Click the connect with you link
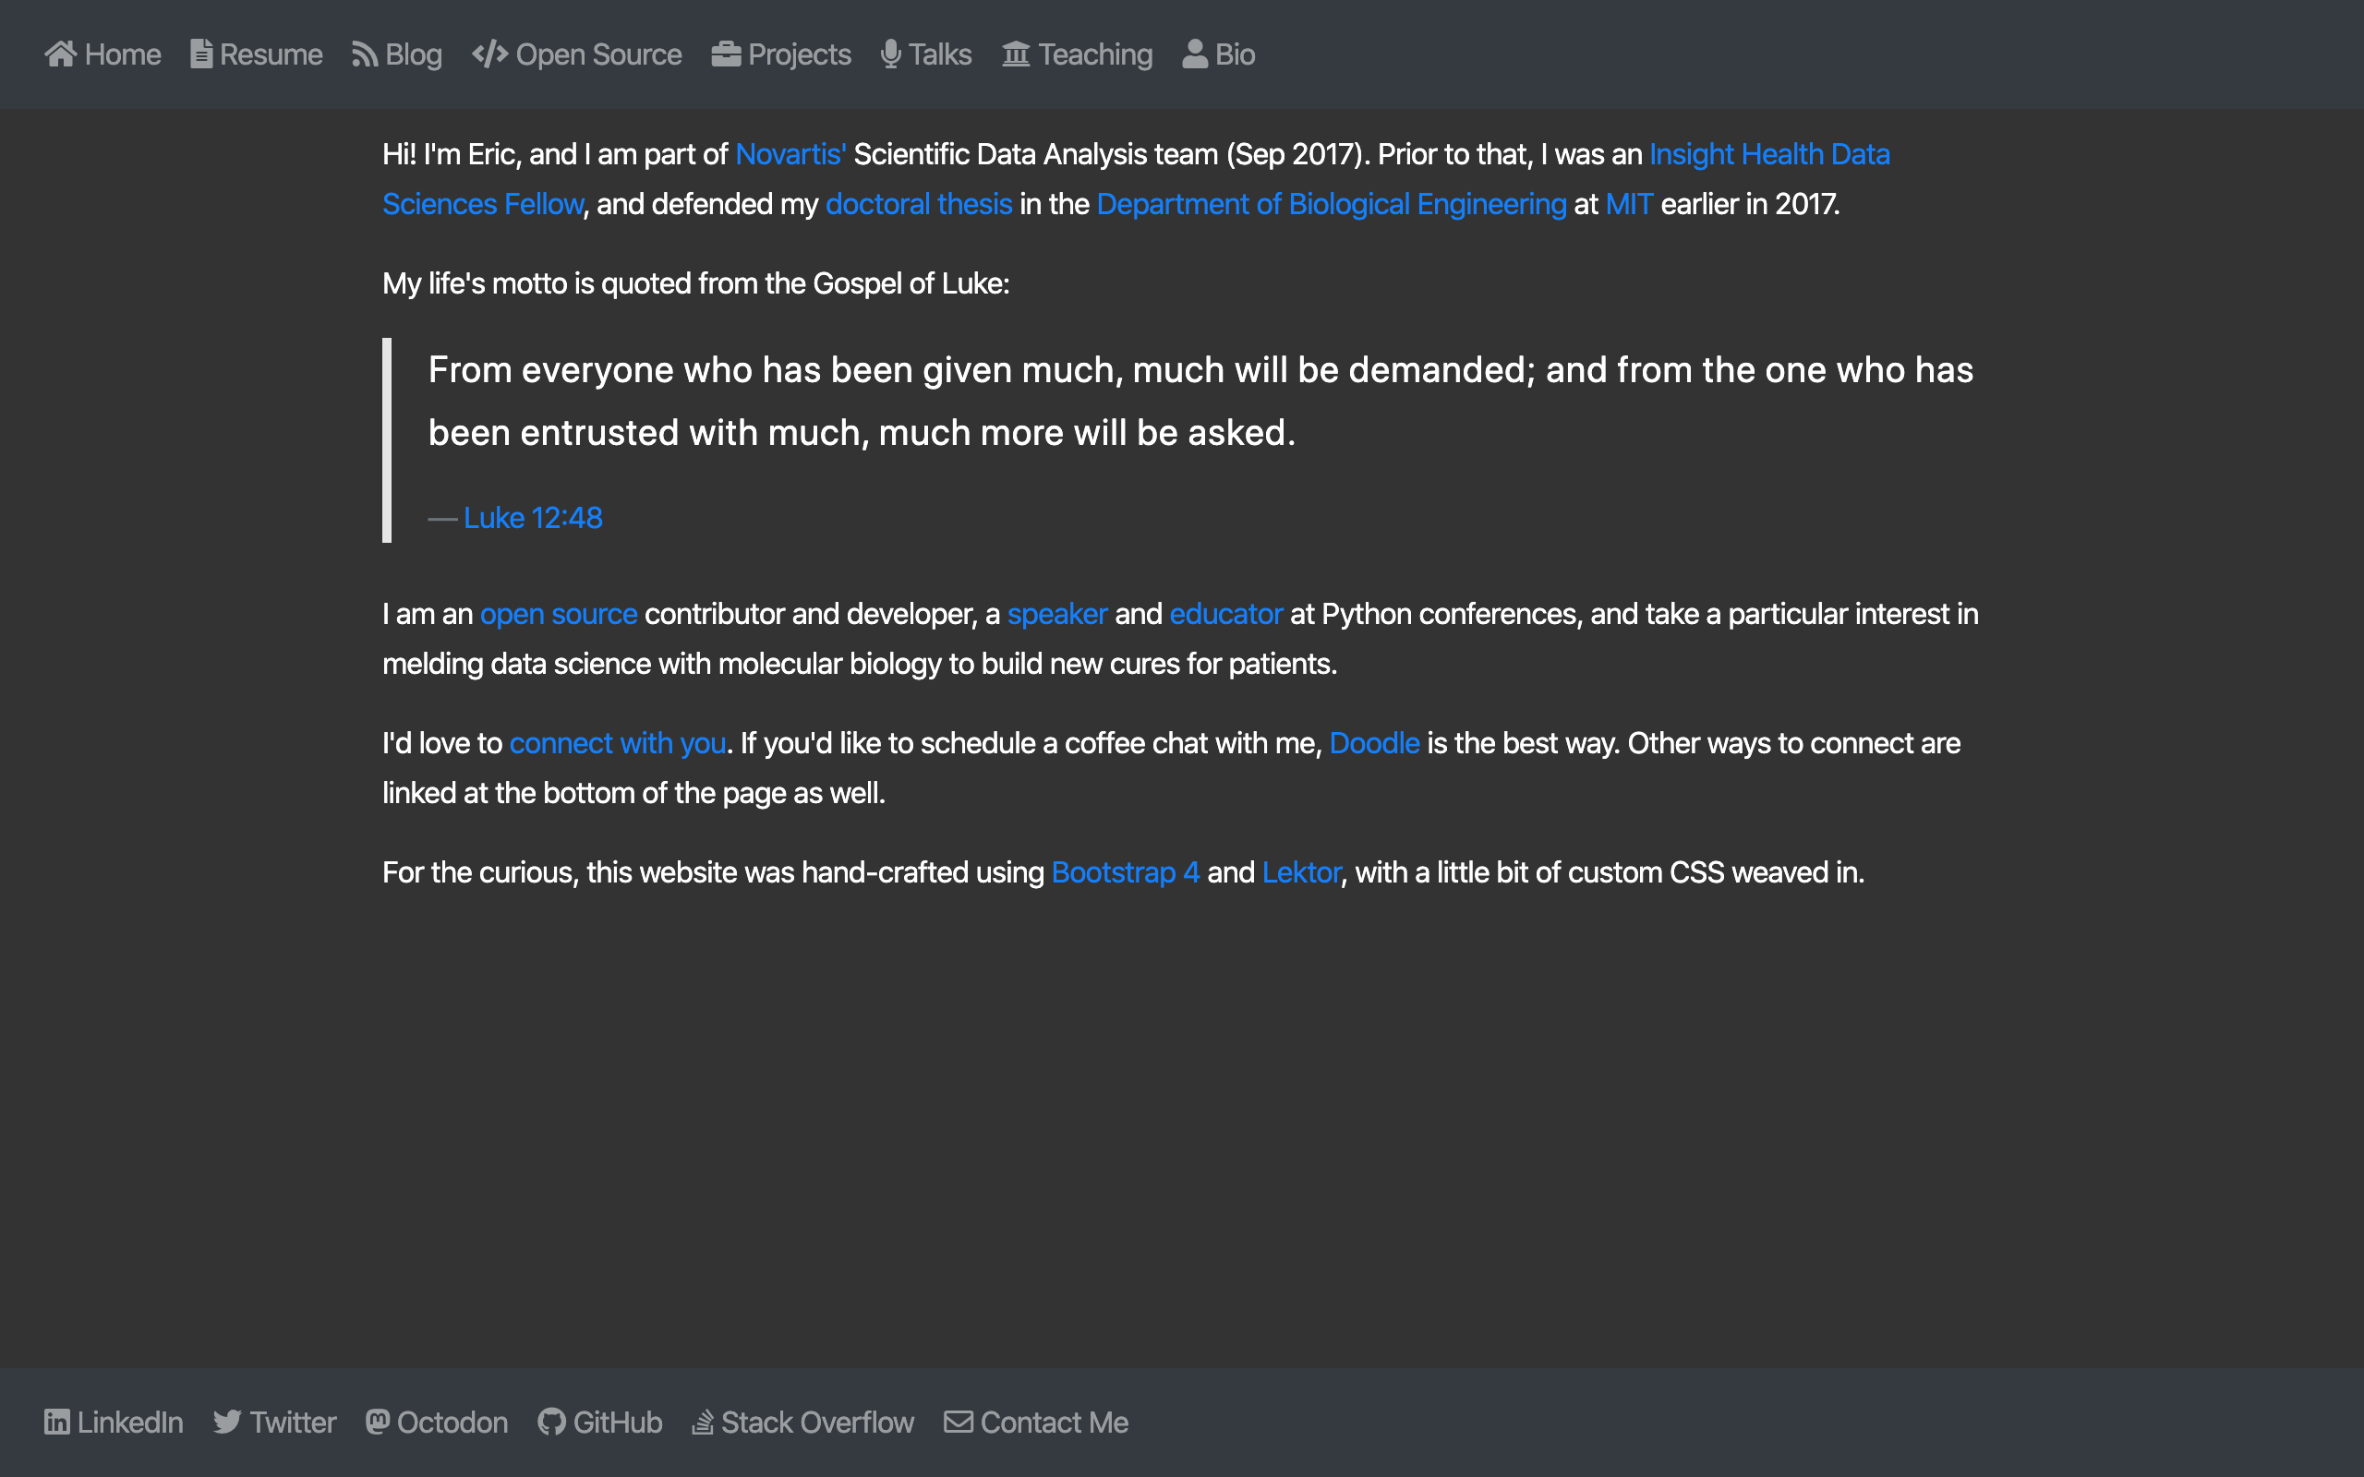2364x1477 pixels. [x=618, y=743]
